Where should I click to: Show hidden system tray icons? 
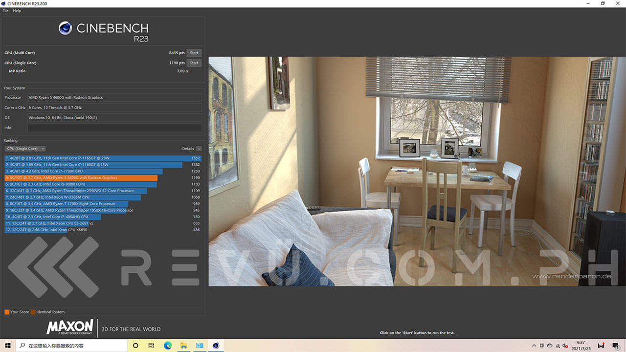535,346
